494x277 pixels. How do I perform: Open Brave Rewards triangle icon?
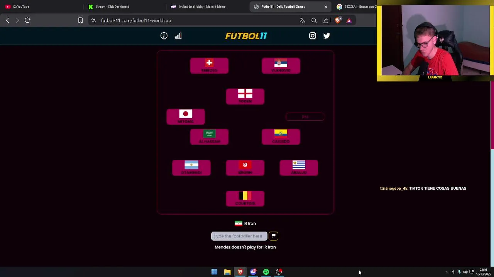[349, 20]
